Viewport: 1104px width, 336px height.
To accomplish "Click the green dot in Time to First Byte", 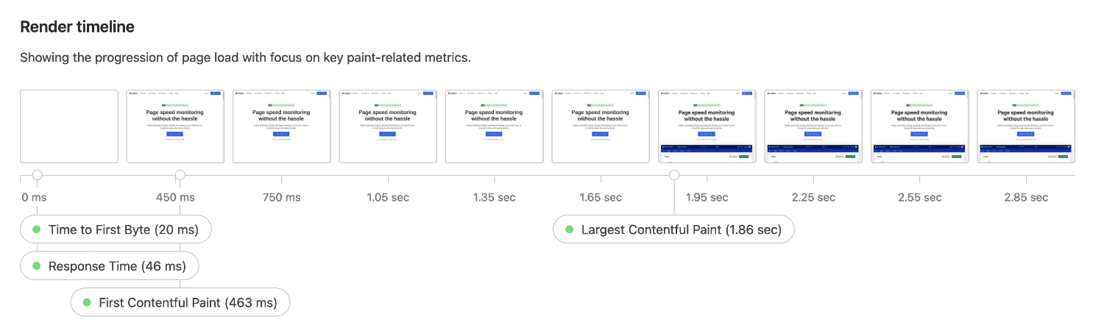I will pos(36,229).
